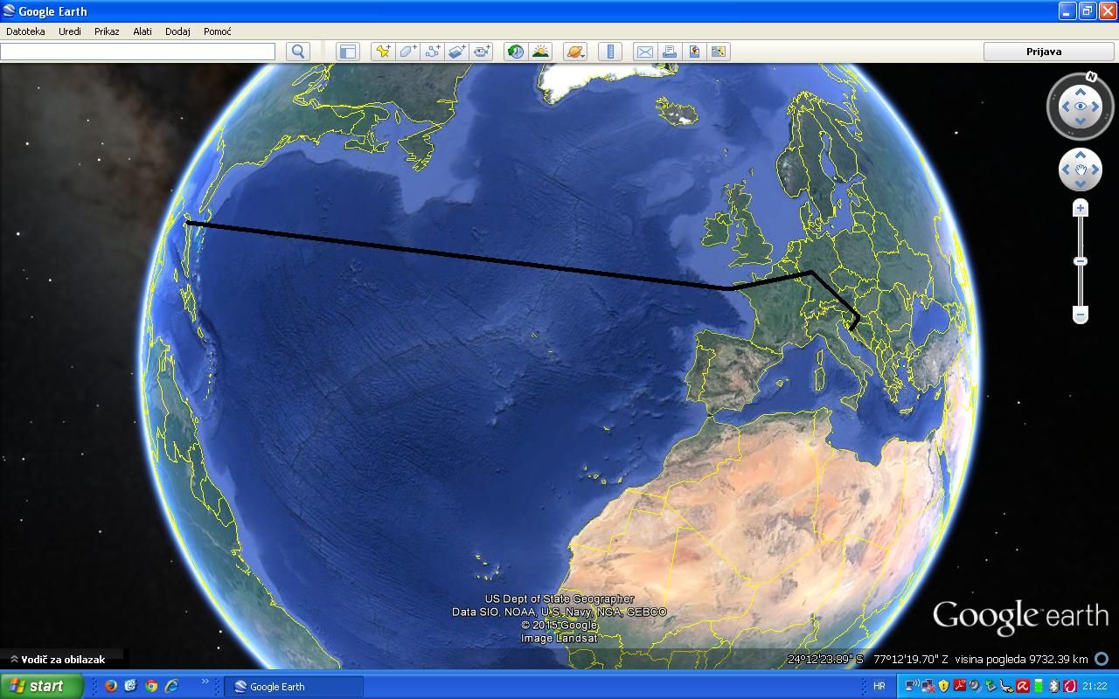Click the zoom slider handle

click(x=1081, y=261)
